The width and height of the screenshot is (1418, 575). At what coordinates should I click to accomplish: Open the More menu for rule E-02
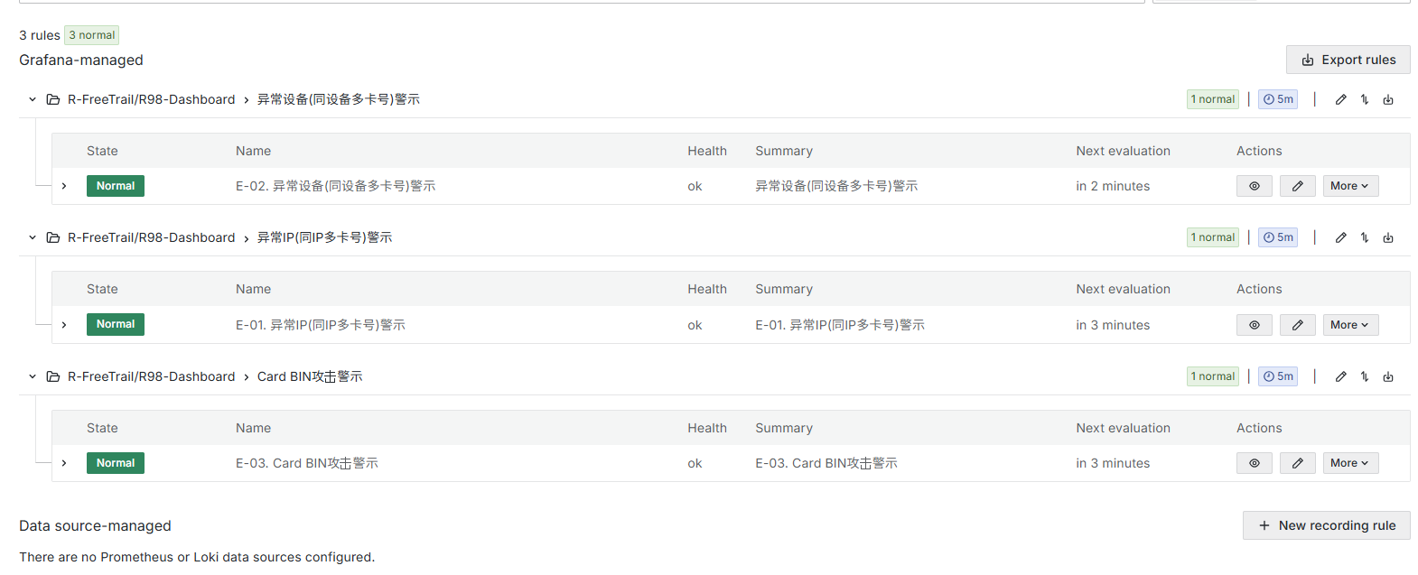(1349, 186)
